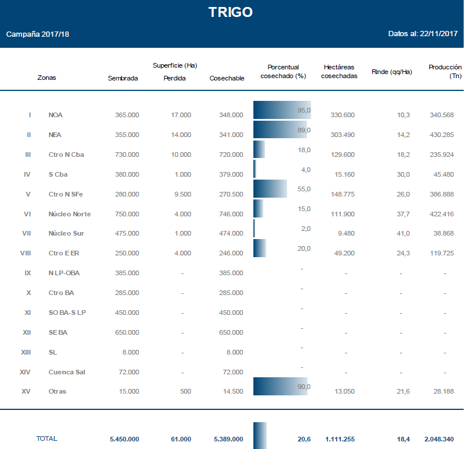The height and width of the screenshot is (449, 466).
Task: Select the Ctro N SFe progress bar
Action: 270,189
